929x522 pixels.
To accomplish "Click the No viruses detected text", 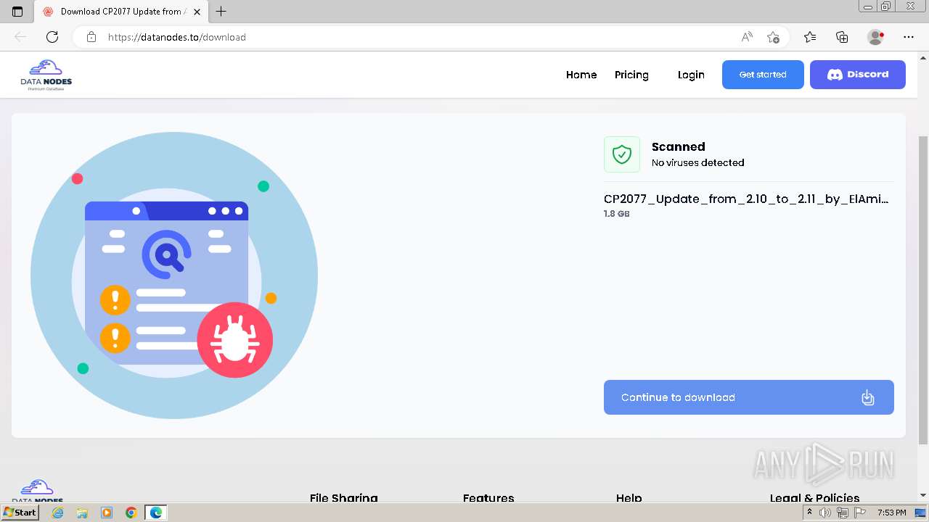I will click(x=698, y=162).
